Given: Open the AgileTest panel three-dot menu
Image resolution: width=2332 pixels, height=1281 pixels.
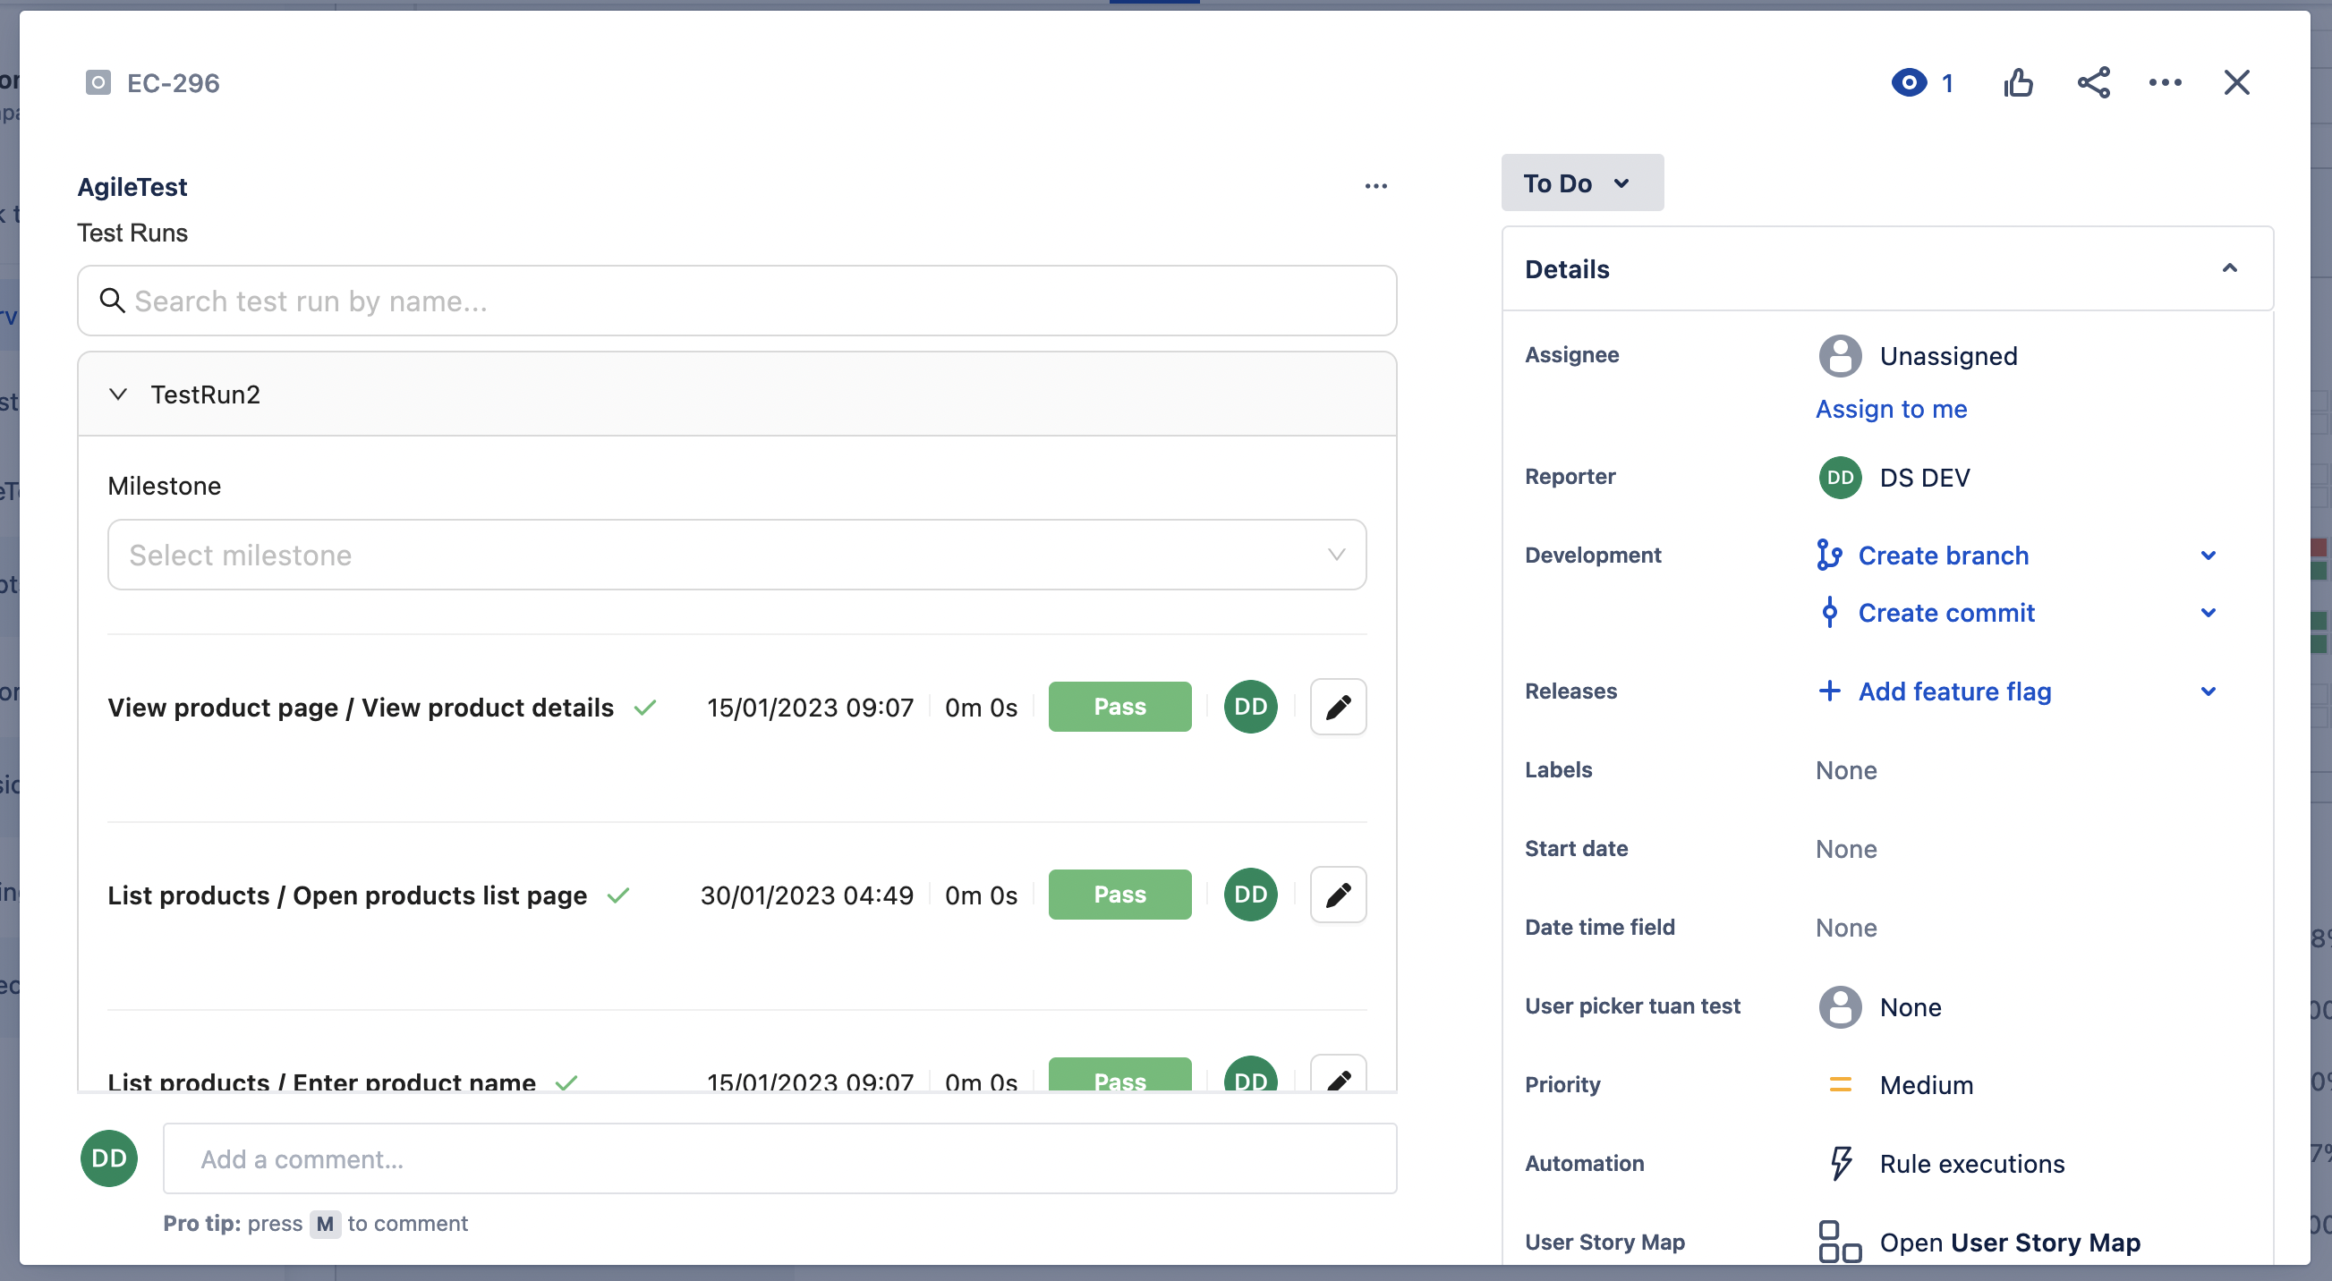Looking at the screenshot, I should click(1375, 185).
